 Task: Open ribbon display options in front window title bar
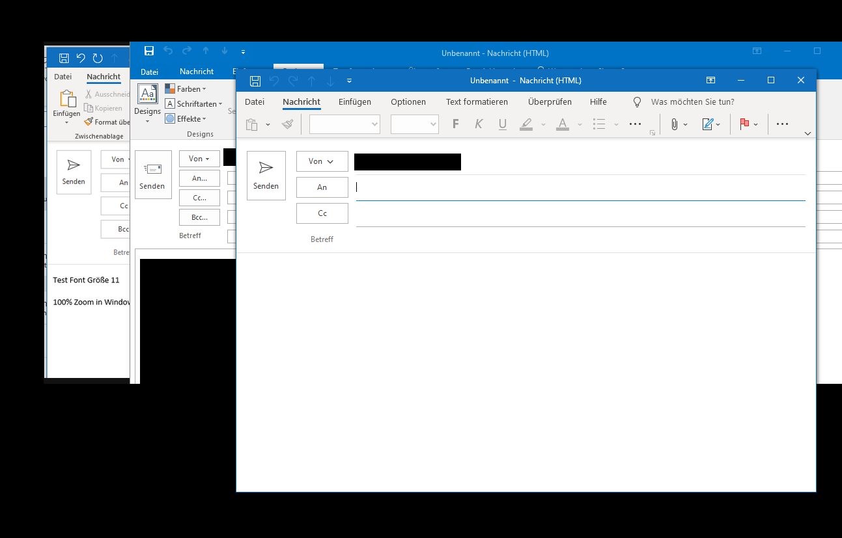(710, 81)
